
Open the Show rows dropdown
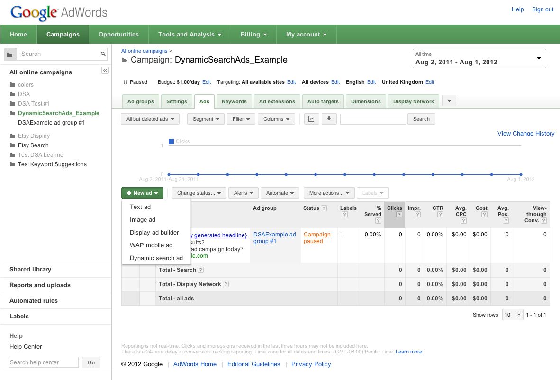(x=513, y=315)
